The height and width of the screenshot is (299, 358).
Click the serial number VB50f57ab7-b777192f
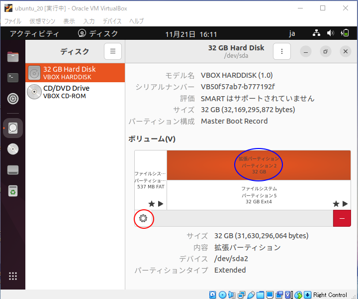[x=238, y=87]
